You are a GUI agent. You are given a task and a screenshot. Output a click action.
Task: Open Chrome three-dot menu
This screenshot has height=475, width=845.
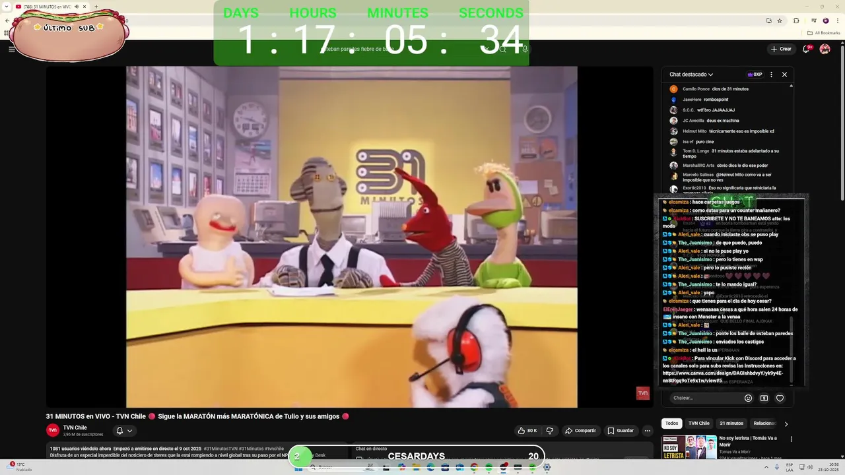point(837,20)
